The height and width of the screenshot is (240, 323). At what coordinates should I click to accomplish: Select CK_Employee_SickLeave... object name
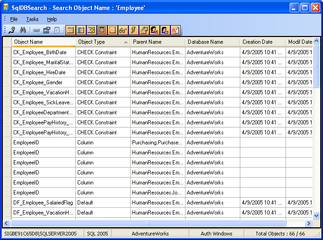(43, 102)
